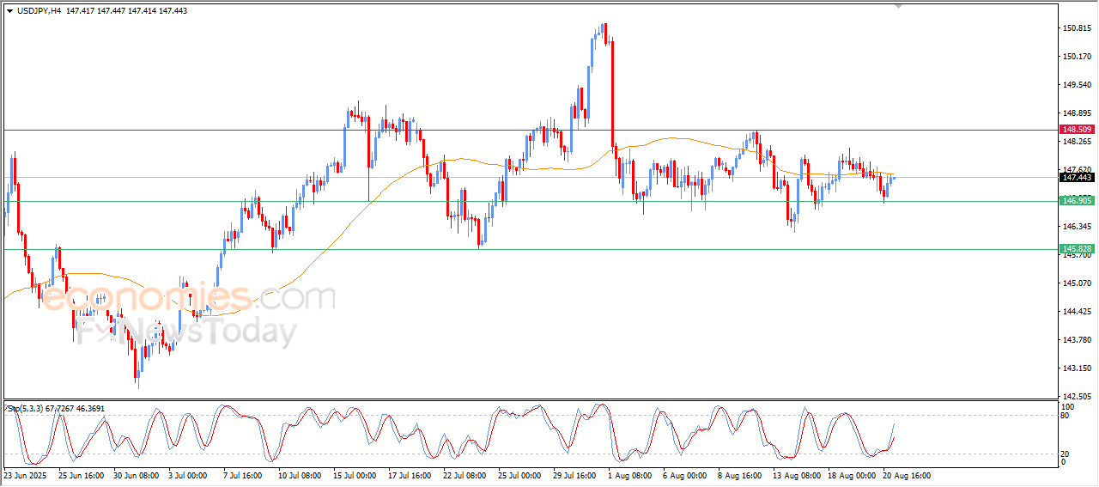Click the 3 Jul 00:00 time label

[189, 475]
